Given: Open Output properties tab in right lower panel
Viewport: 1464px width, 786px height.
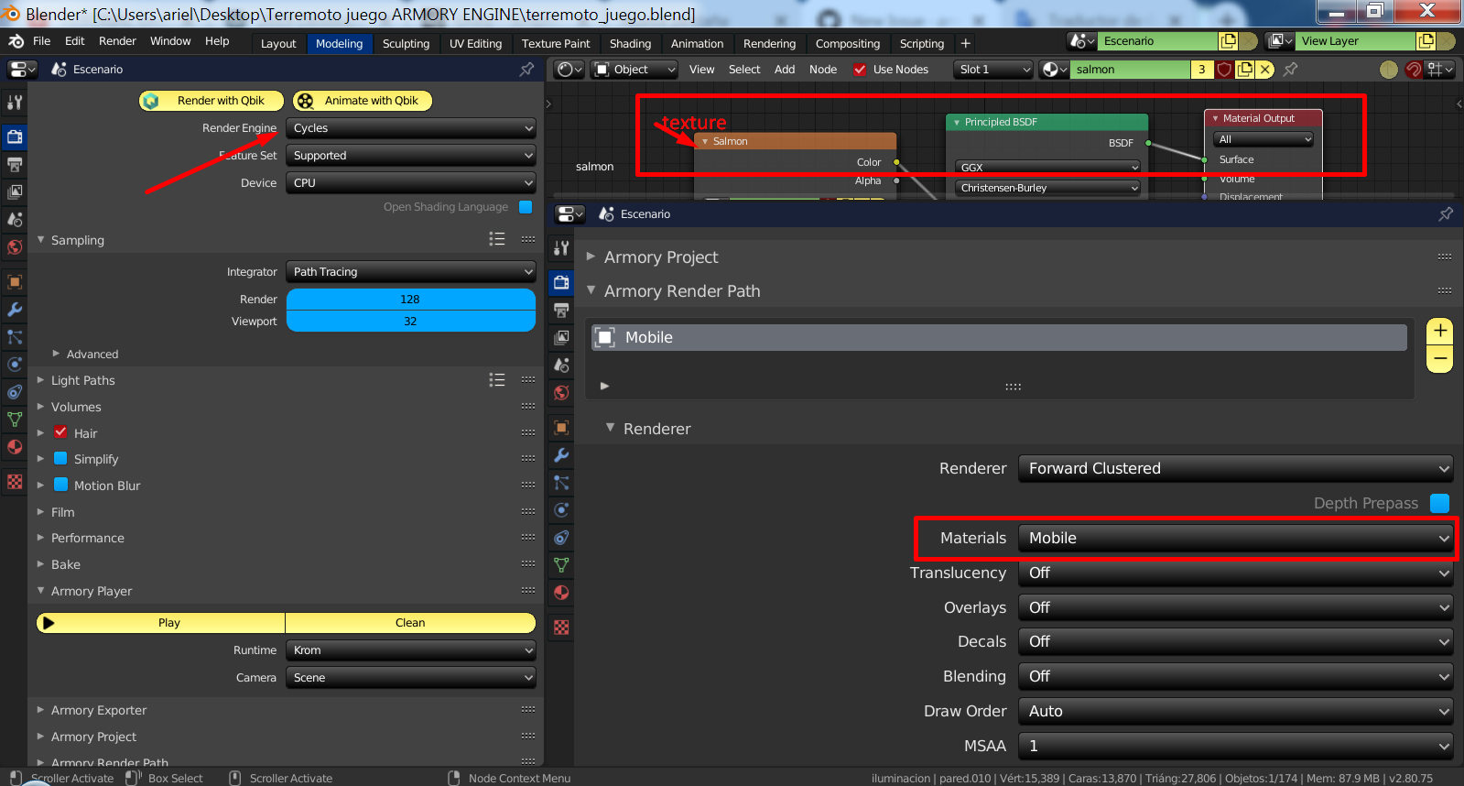Looking at the screenshot, I should tap(561, 310).
